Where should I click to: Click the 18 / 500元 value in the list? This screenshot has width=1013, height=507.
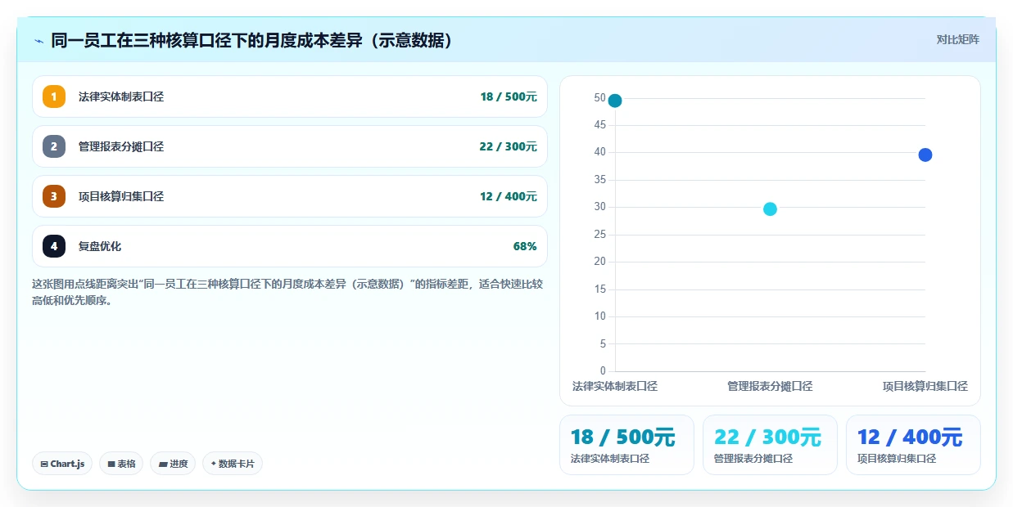coord(509,96)
